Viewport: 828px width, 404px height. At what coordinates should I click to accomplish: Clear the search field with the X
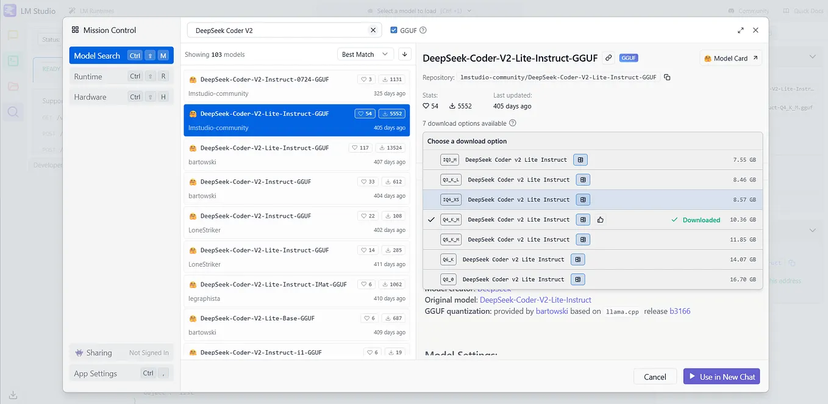point(373,29)
